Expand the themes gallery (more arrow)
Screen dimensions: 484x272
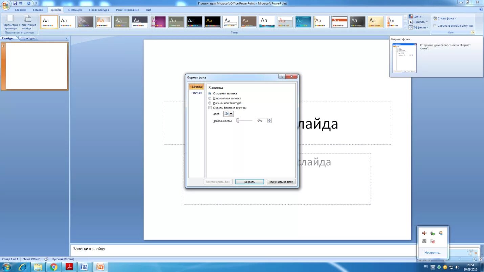[x=405, y=27]
